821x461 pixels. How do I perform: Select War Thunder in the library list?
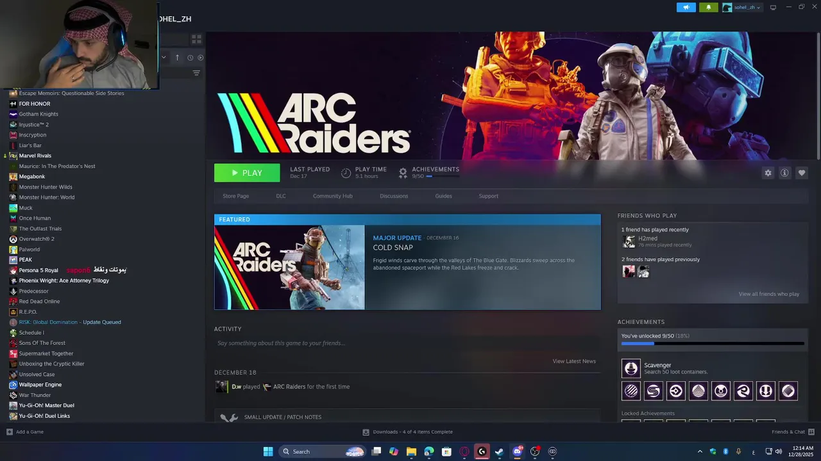click(35, 395)
